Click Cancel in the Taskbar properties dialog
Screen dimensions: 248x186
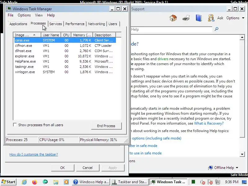click(87, 168)
